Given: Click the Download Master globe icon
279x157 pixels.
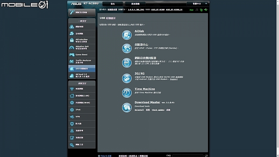Looking at the screenshot, I should 127,107.
